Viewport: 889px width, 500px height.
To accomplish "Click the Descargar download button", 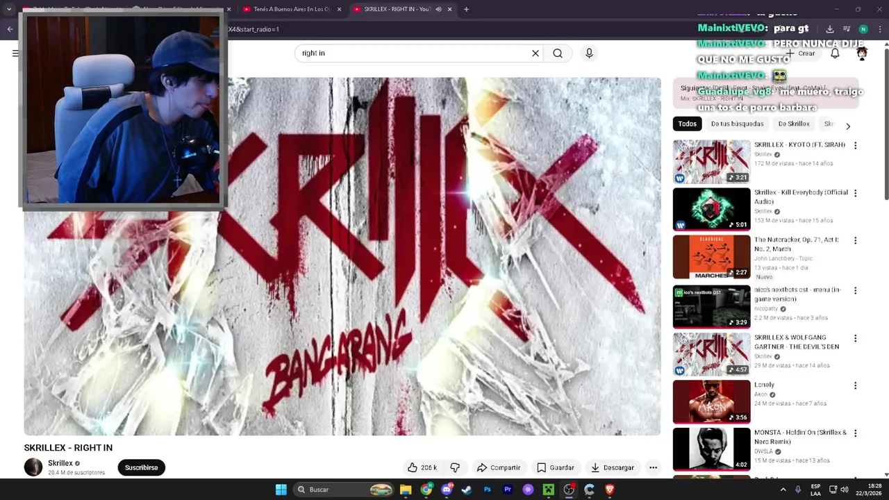I will pos(612,468).
